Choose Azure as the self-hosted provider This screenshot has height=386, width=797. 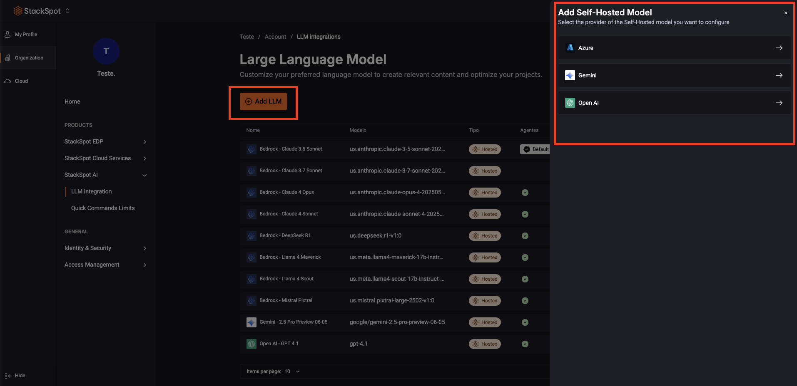coord(674,48)
